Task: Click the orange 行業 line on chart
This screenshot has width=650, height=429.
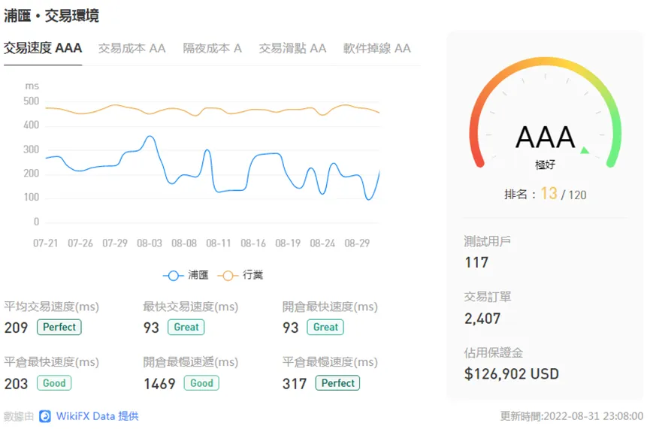Action: point(212,110)
